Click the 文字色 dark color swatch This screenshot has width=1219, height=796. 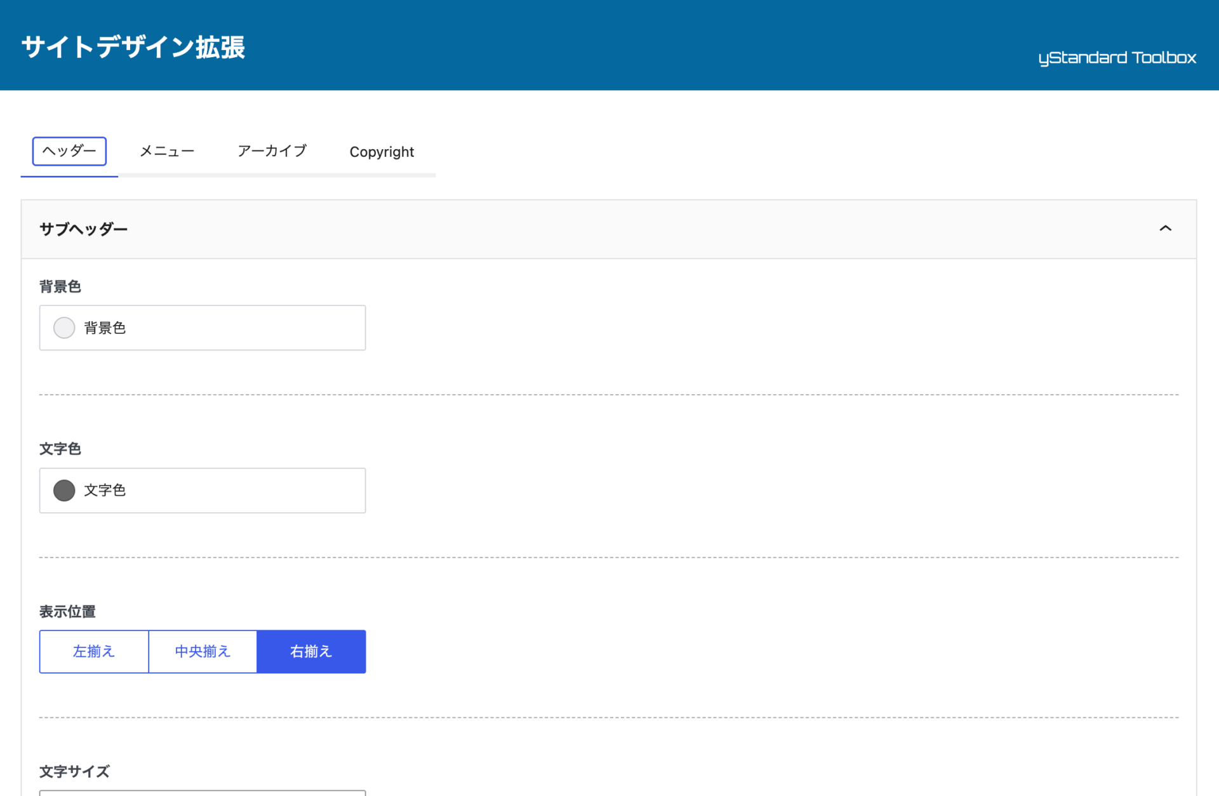[64, 490]
